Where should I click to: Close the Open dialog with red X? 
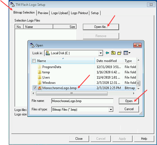pyautogui.click(x=137, y=45)
